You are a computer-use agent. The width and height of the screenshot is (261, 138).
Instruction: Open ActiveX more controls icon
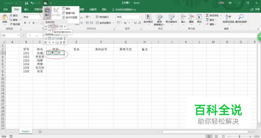click(64, 42)
